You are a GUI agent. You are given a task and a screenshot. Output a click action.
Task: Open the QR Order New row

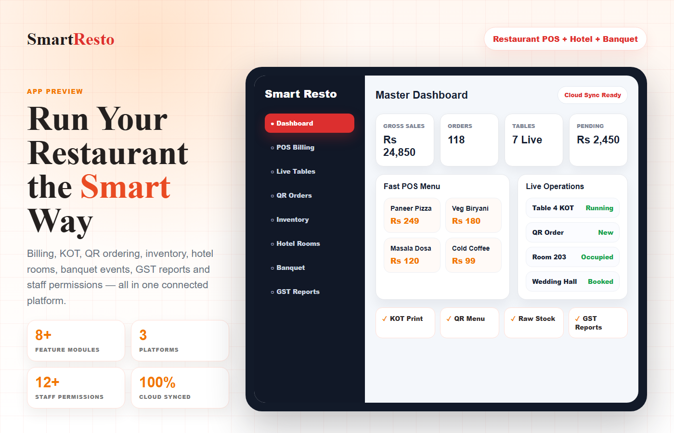pos(572,232)
